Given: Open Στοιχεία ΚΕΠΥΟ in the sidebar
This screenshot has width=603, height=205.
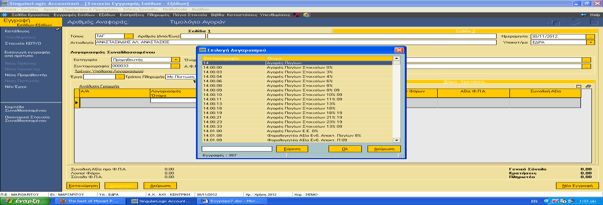Looking at the screenshot, I should pyautogui.click(x=23, y=44).
